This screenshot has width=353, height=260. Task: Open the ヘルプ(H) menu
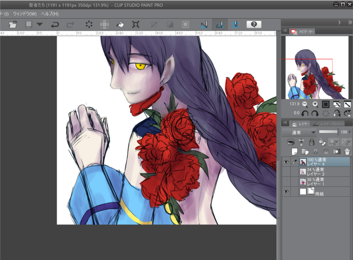pos(50,14)
